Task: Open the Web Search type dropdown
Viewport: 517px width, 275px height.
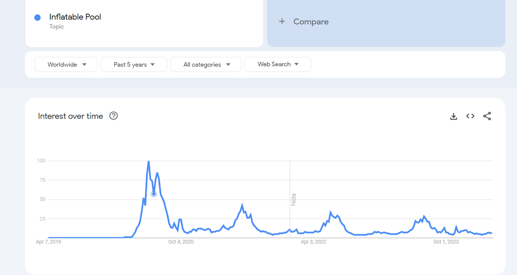Action: pyautogui.click(x=278, y=65)
